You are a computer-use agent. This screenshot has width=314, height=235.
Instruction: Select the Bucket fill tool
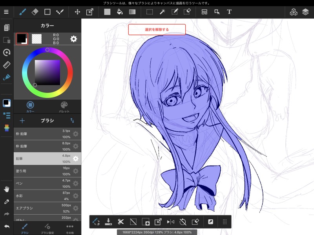pyautogui.click(x=120, y=12)
